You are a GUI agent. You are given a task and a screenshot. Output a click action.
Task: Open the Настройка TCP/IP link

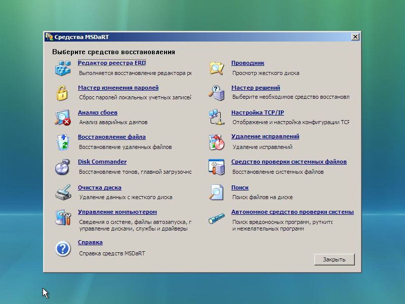[x=257, y=112]
